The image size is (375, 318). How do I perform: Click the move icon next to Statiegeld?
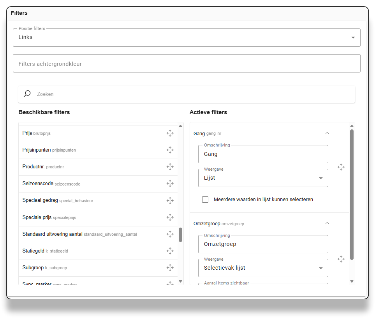[170, 251]
